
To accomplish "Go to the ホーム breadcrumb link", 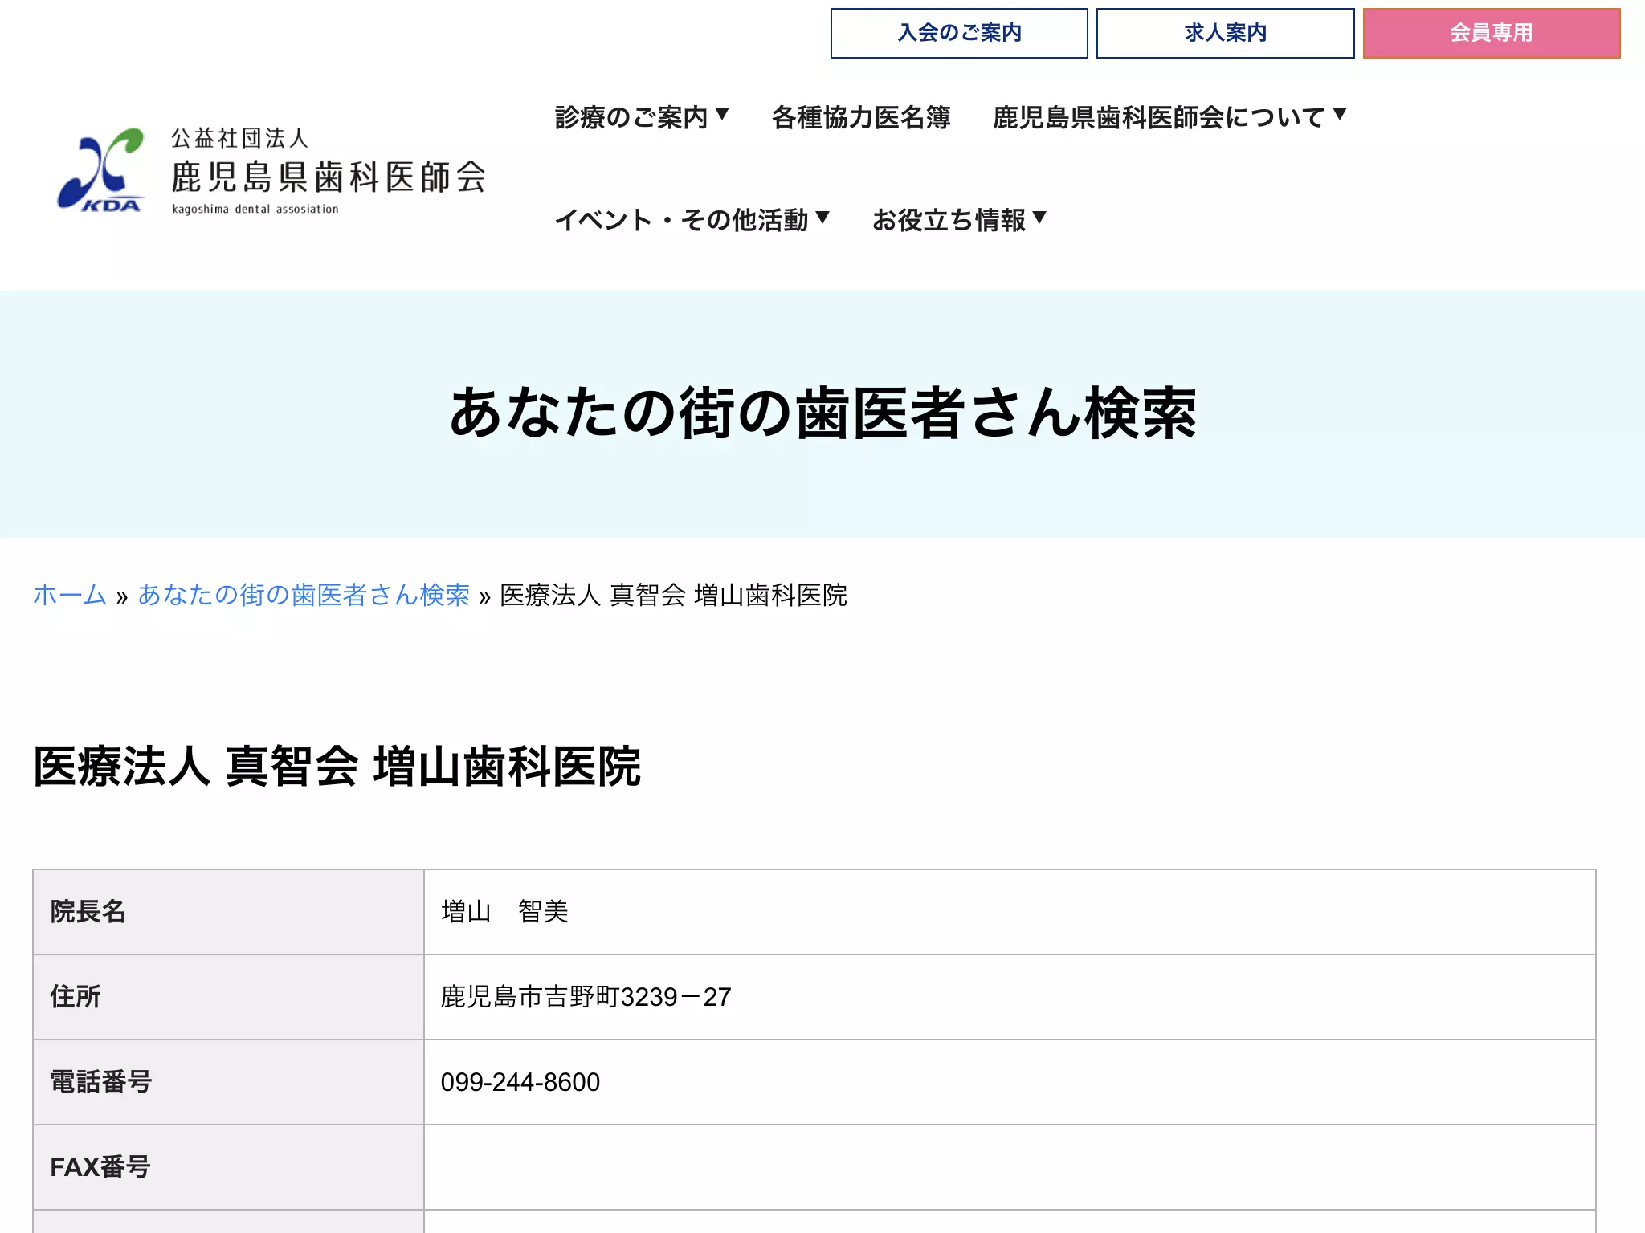I will [x=70, y=595].
